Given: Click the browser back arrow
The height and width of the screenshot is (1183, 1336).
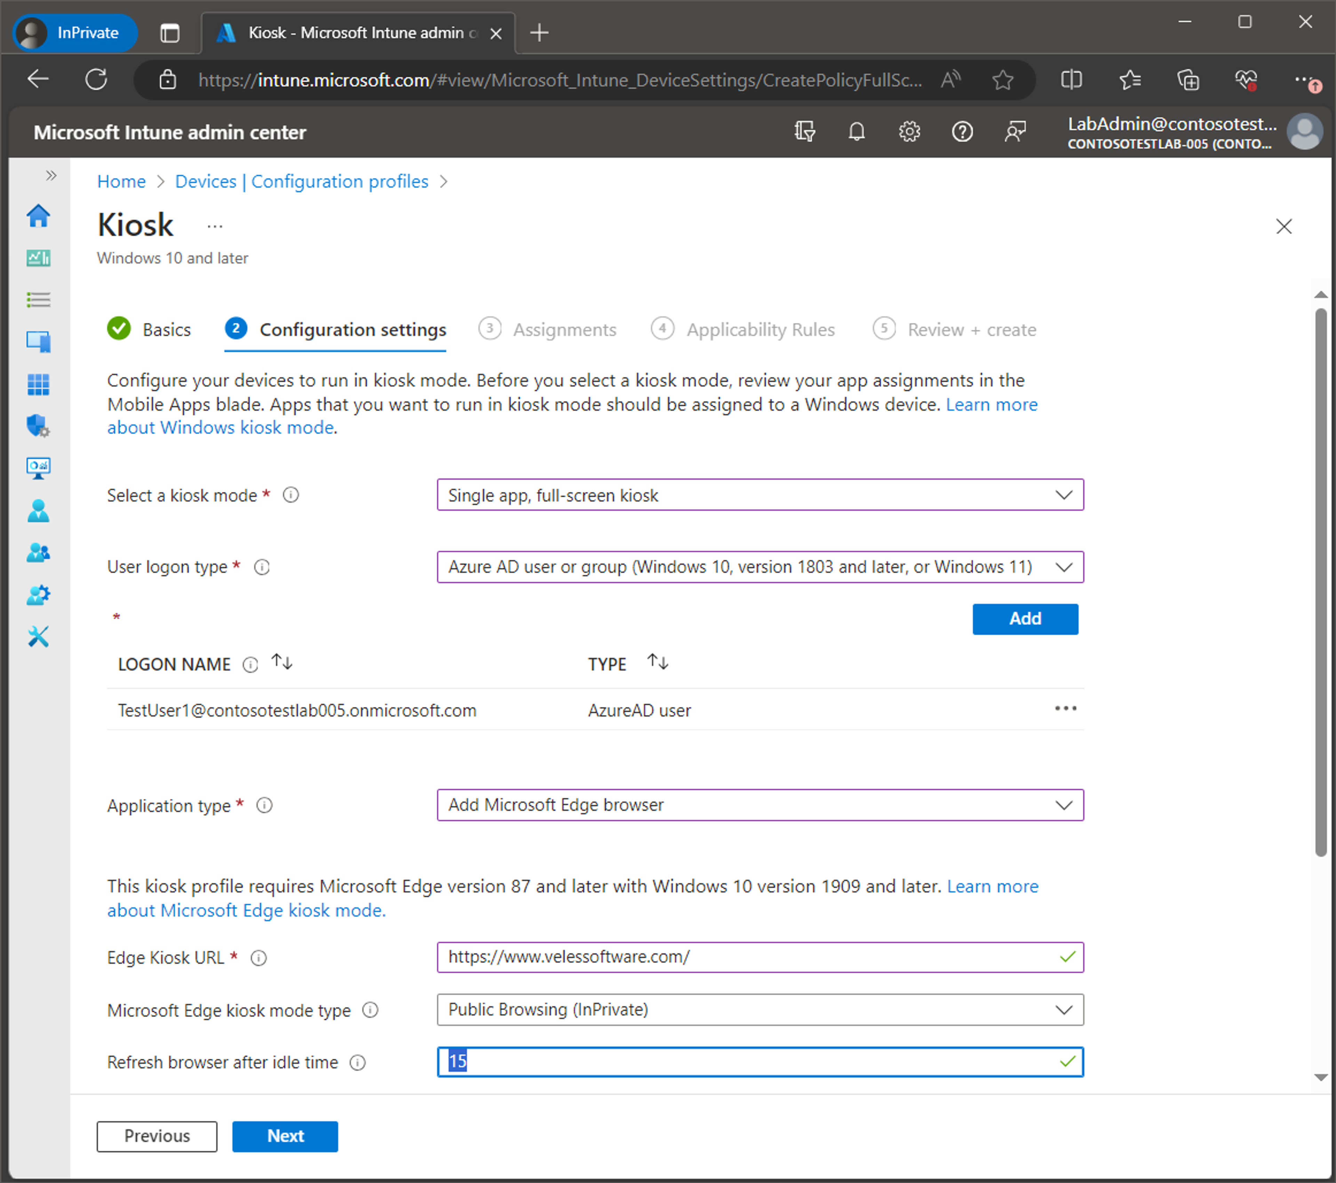Looking at the screenshot, I should 38,80.
